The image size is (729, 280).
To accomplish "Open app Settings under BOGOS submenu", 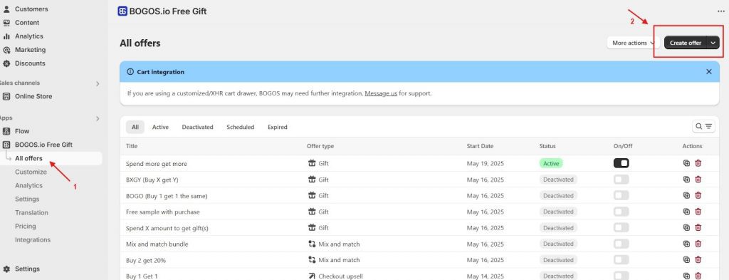I will [27, 199].
